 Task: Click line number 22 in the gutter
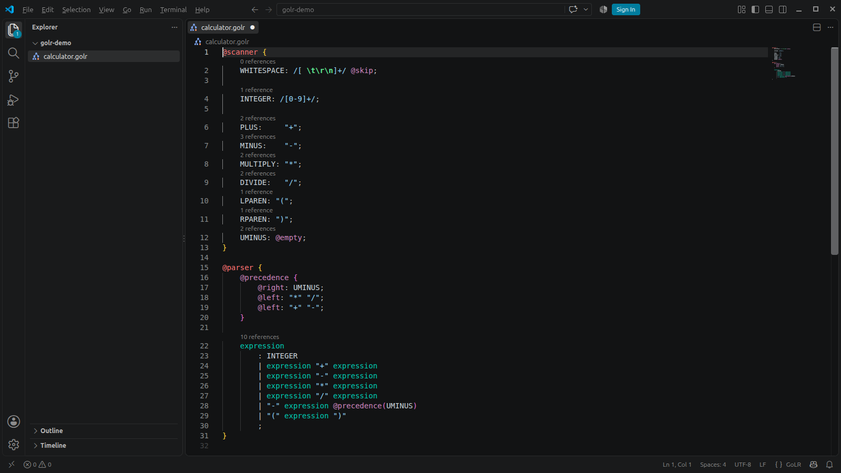[x=204, y=346]
